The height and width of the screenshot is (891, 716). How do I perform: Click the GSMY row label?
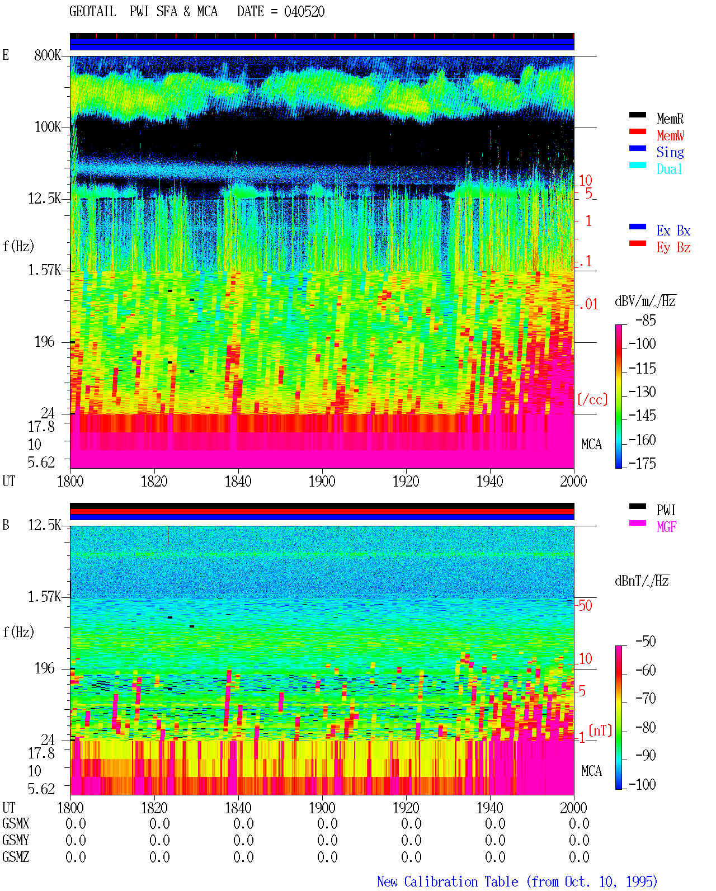click(16, 840)
